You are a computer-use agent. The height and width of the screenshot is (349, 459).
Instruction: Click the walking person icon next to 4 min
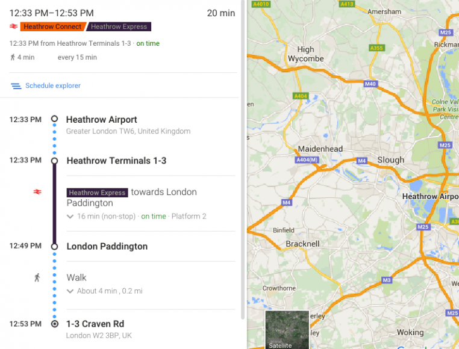[13, 57]
